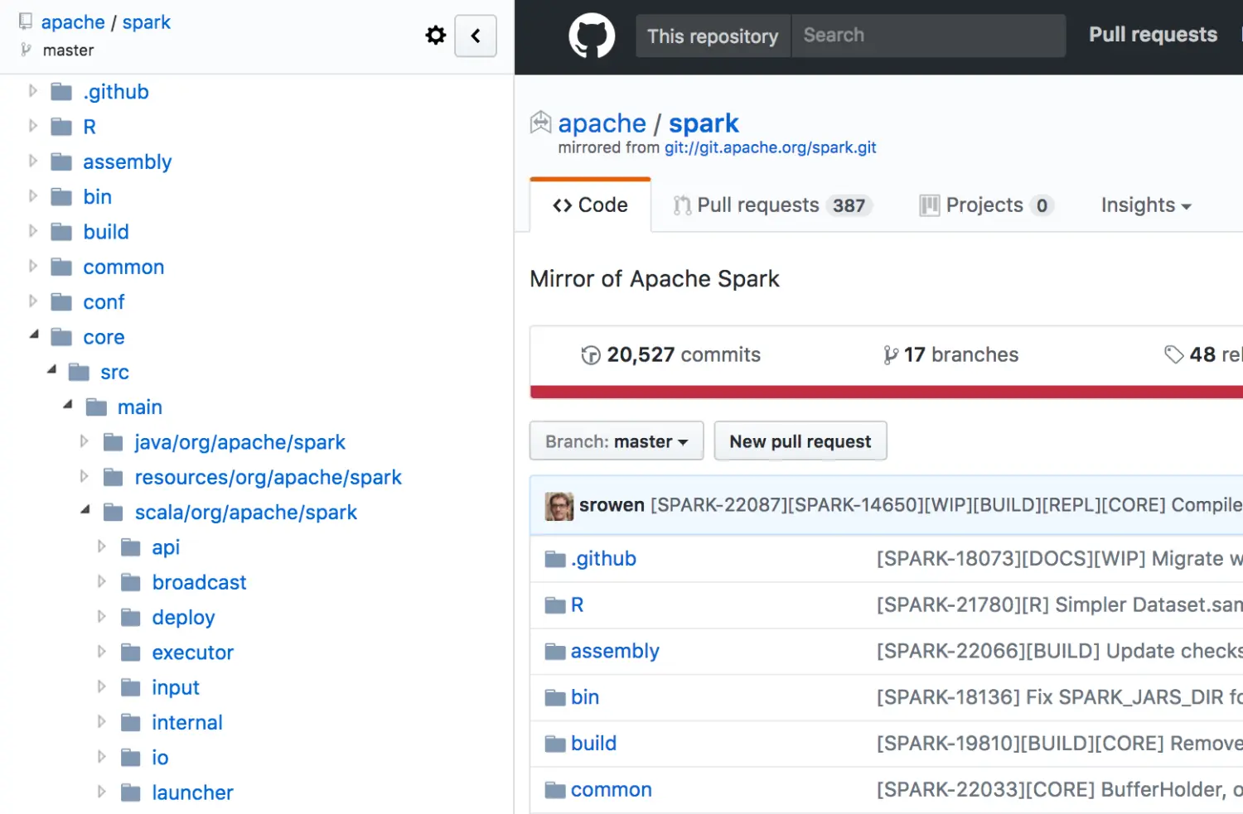
Task: Open 20,527 commits link
Action: click(671, 355)
